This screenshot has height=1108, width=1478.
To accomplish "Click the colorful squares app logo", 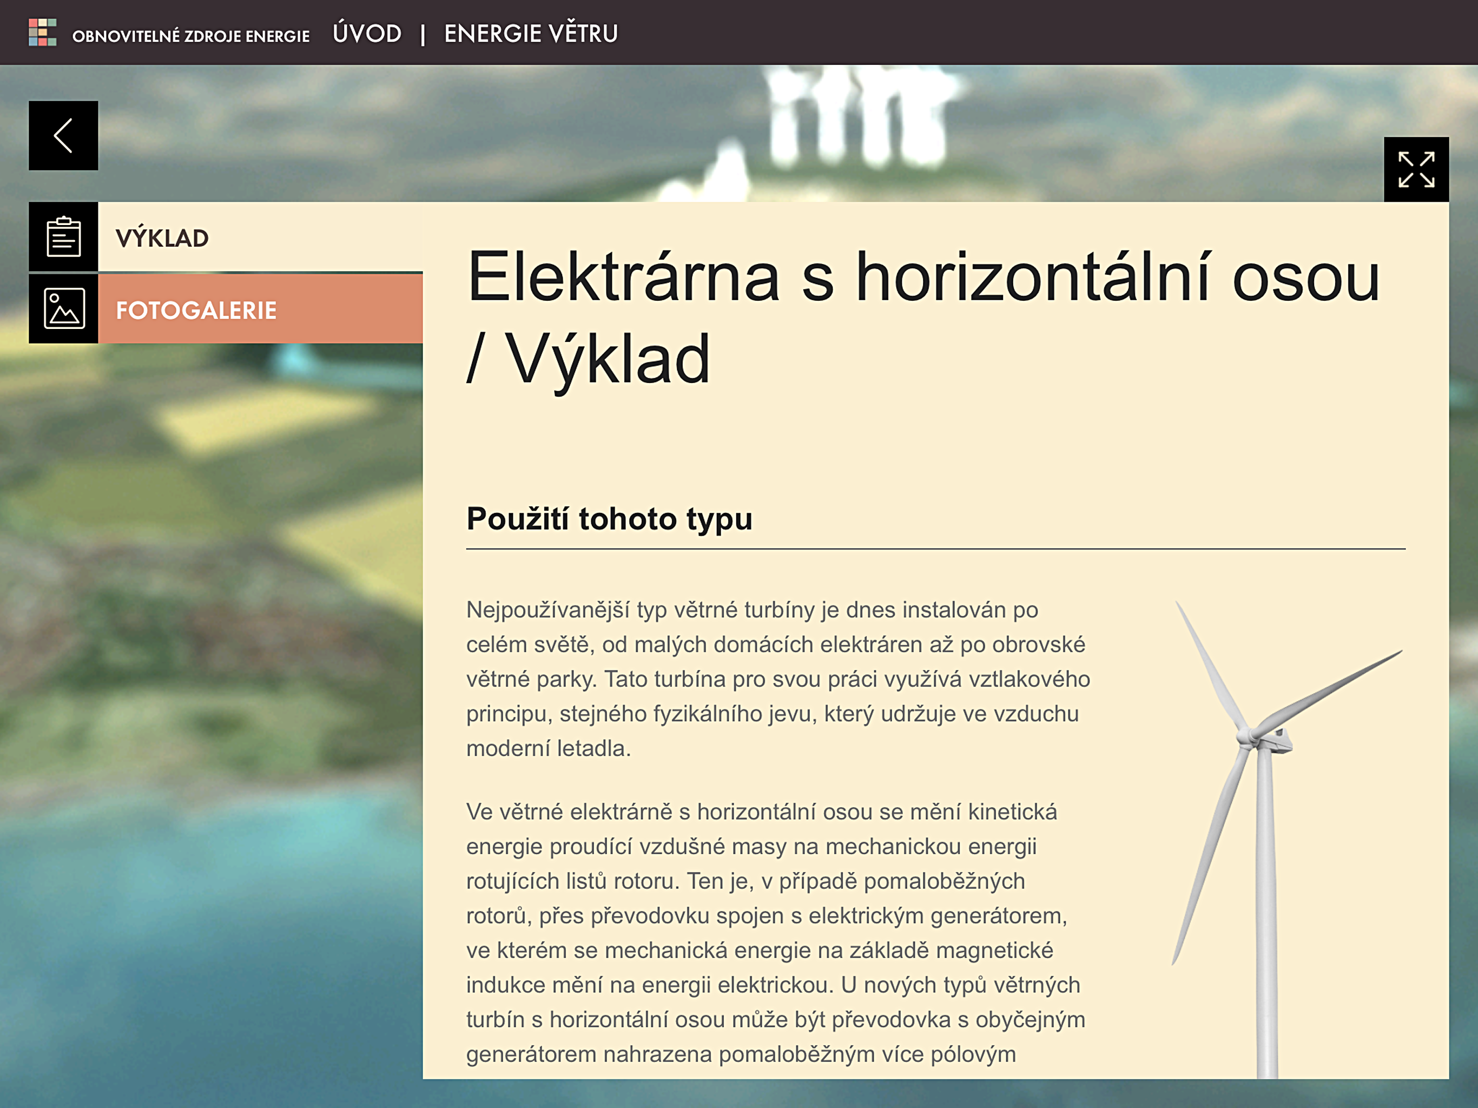I will pyautogui.click(x=43, y=32).
